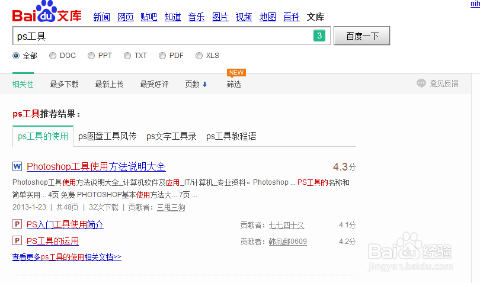Click the 4.3分 rating score

[x=344, y=167]
